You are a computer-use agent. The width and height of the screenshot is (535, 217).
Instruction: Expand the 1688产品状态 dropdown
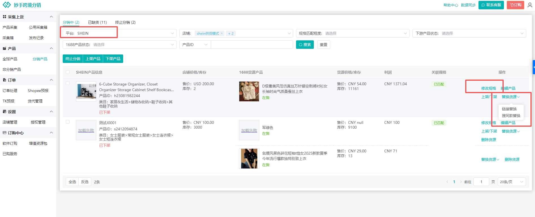[x=119, y=45]
